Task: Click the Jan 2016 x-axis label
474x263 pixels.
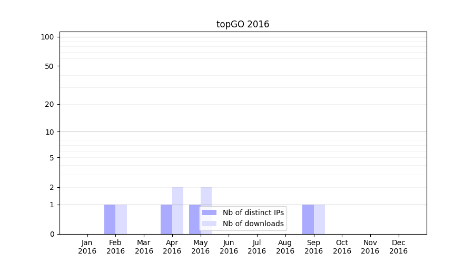Action: 87,247
